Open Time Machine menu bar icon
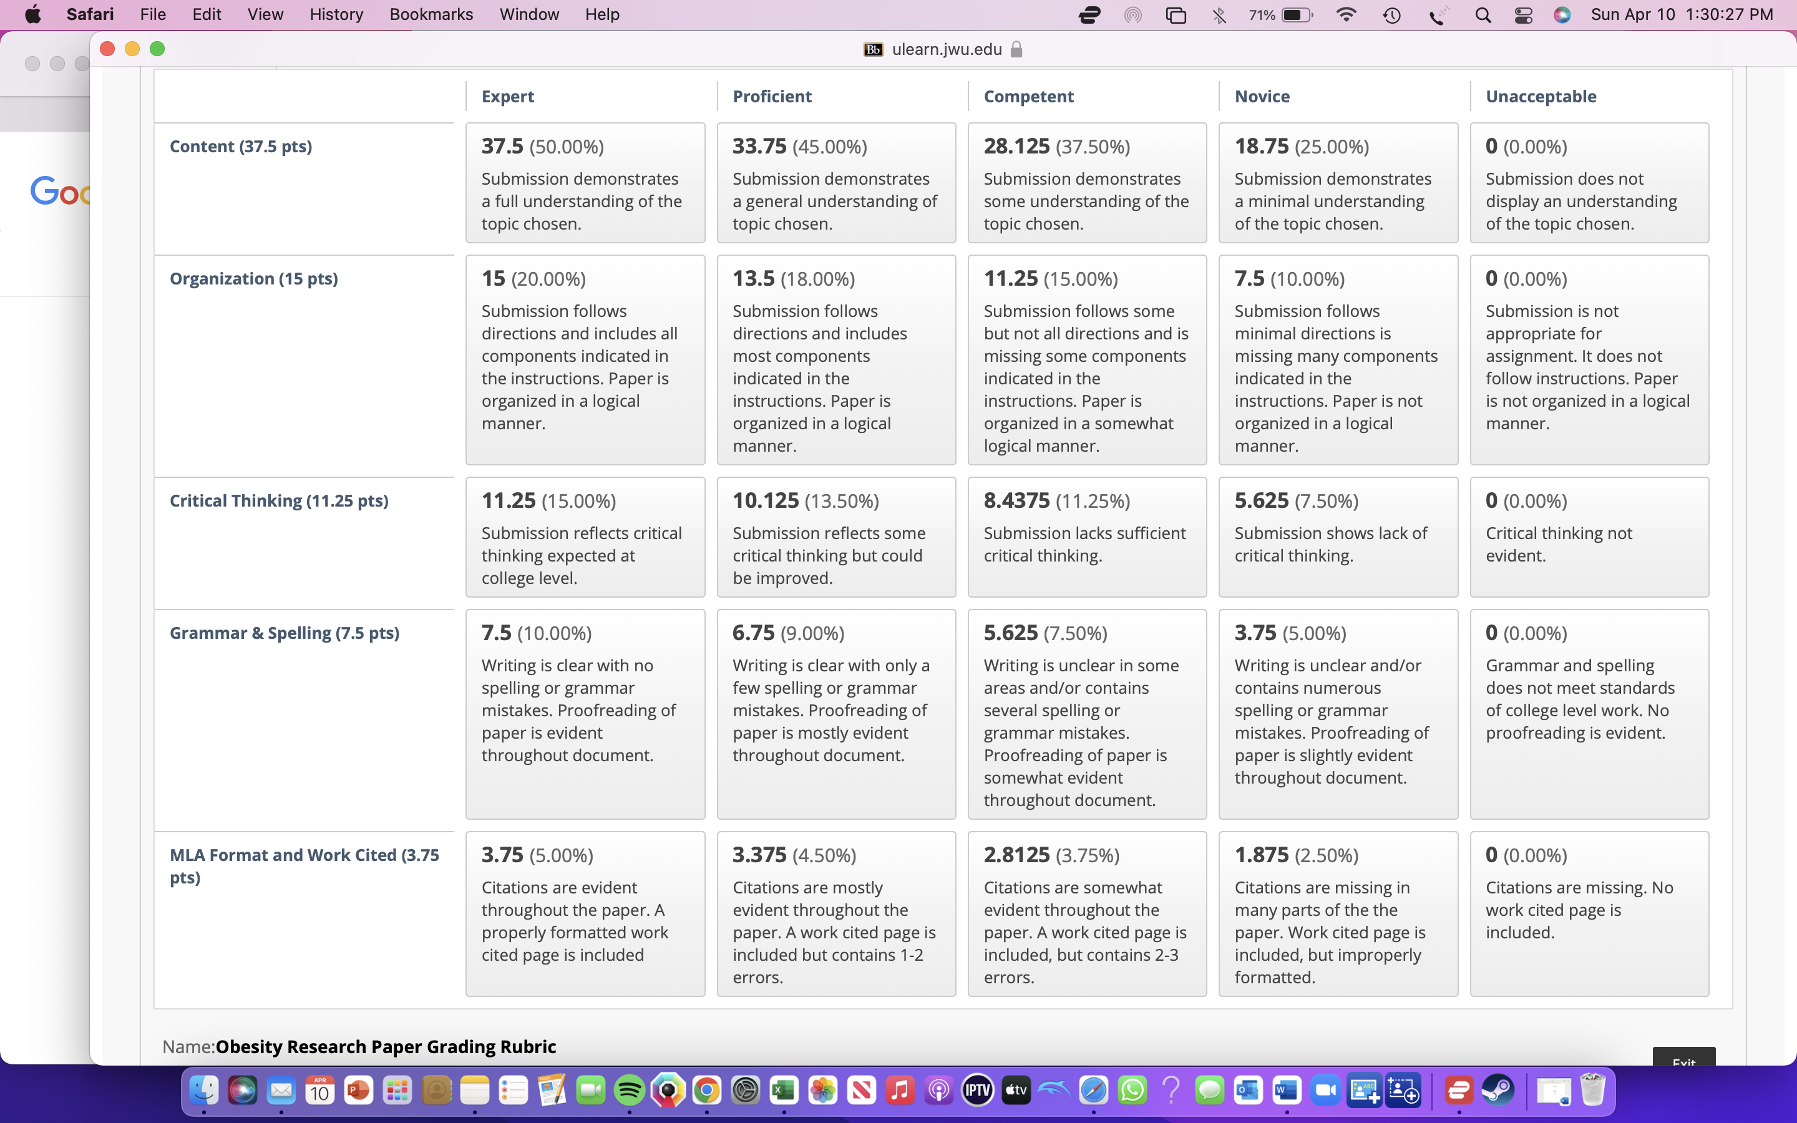The height and width of the screenshot is (1123, 1797). (1391, 15)
